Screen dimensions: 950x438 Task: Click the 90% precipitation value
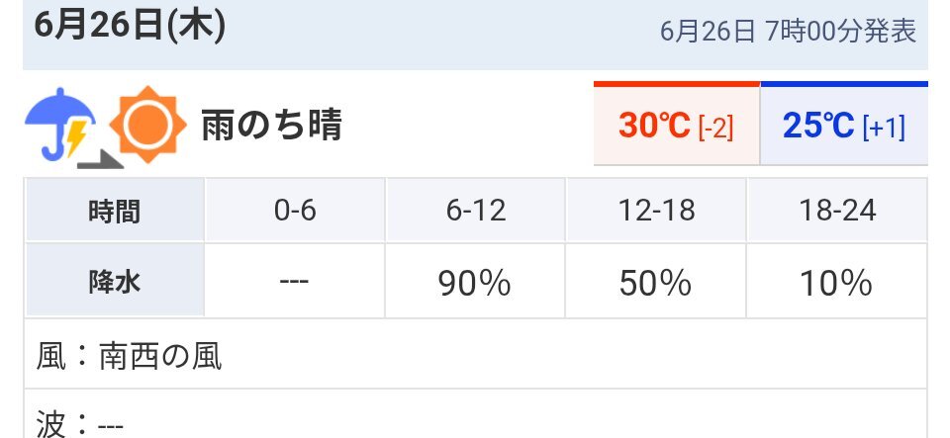tap(475, 283)
